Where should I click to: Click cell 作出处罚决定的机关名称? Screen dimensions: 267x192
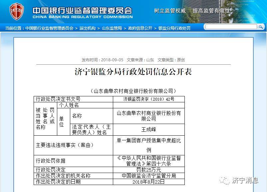tap(73, 176)
